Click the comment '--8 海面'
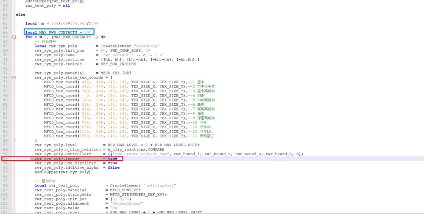This screenshot has height=214, width=424. pos(197,113)
